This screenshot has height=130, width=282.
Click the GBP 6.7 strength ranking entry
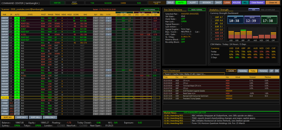point(217,17)
